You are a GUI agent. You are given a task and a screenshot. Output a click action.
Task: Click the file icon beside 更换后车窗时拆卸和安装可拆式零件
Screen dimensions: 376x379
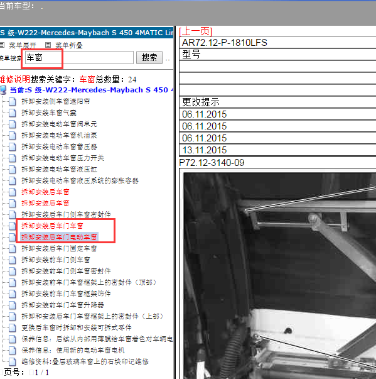13,327
